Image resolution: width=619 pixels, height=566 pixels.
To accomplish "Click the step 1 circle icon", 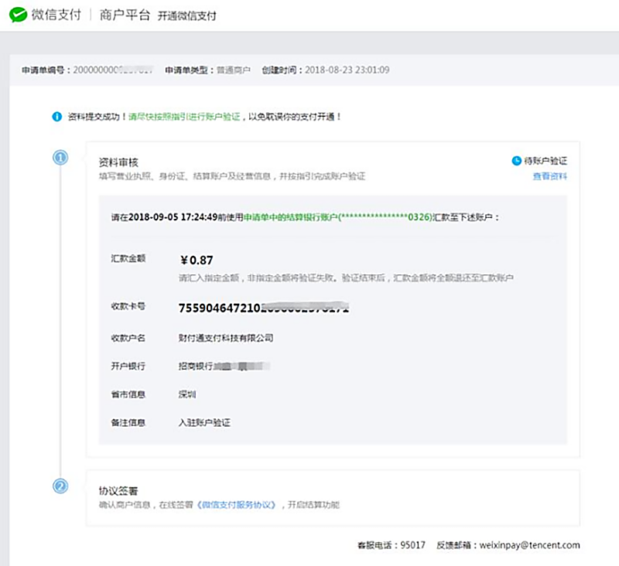I will click(x=60, y=158).
